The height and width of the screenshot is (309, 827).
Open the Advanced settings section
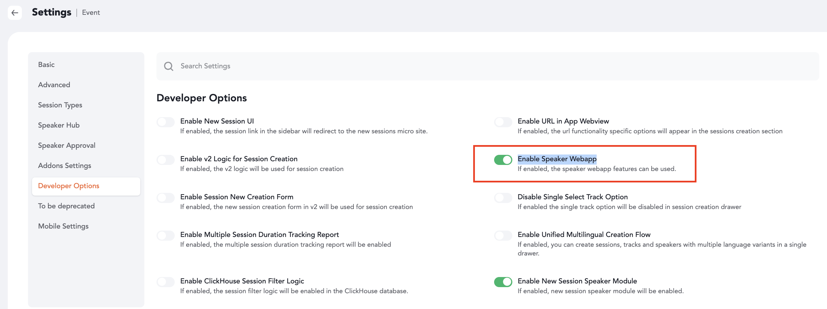coord(54,85)
